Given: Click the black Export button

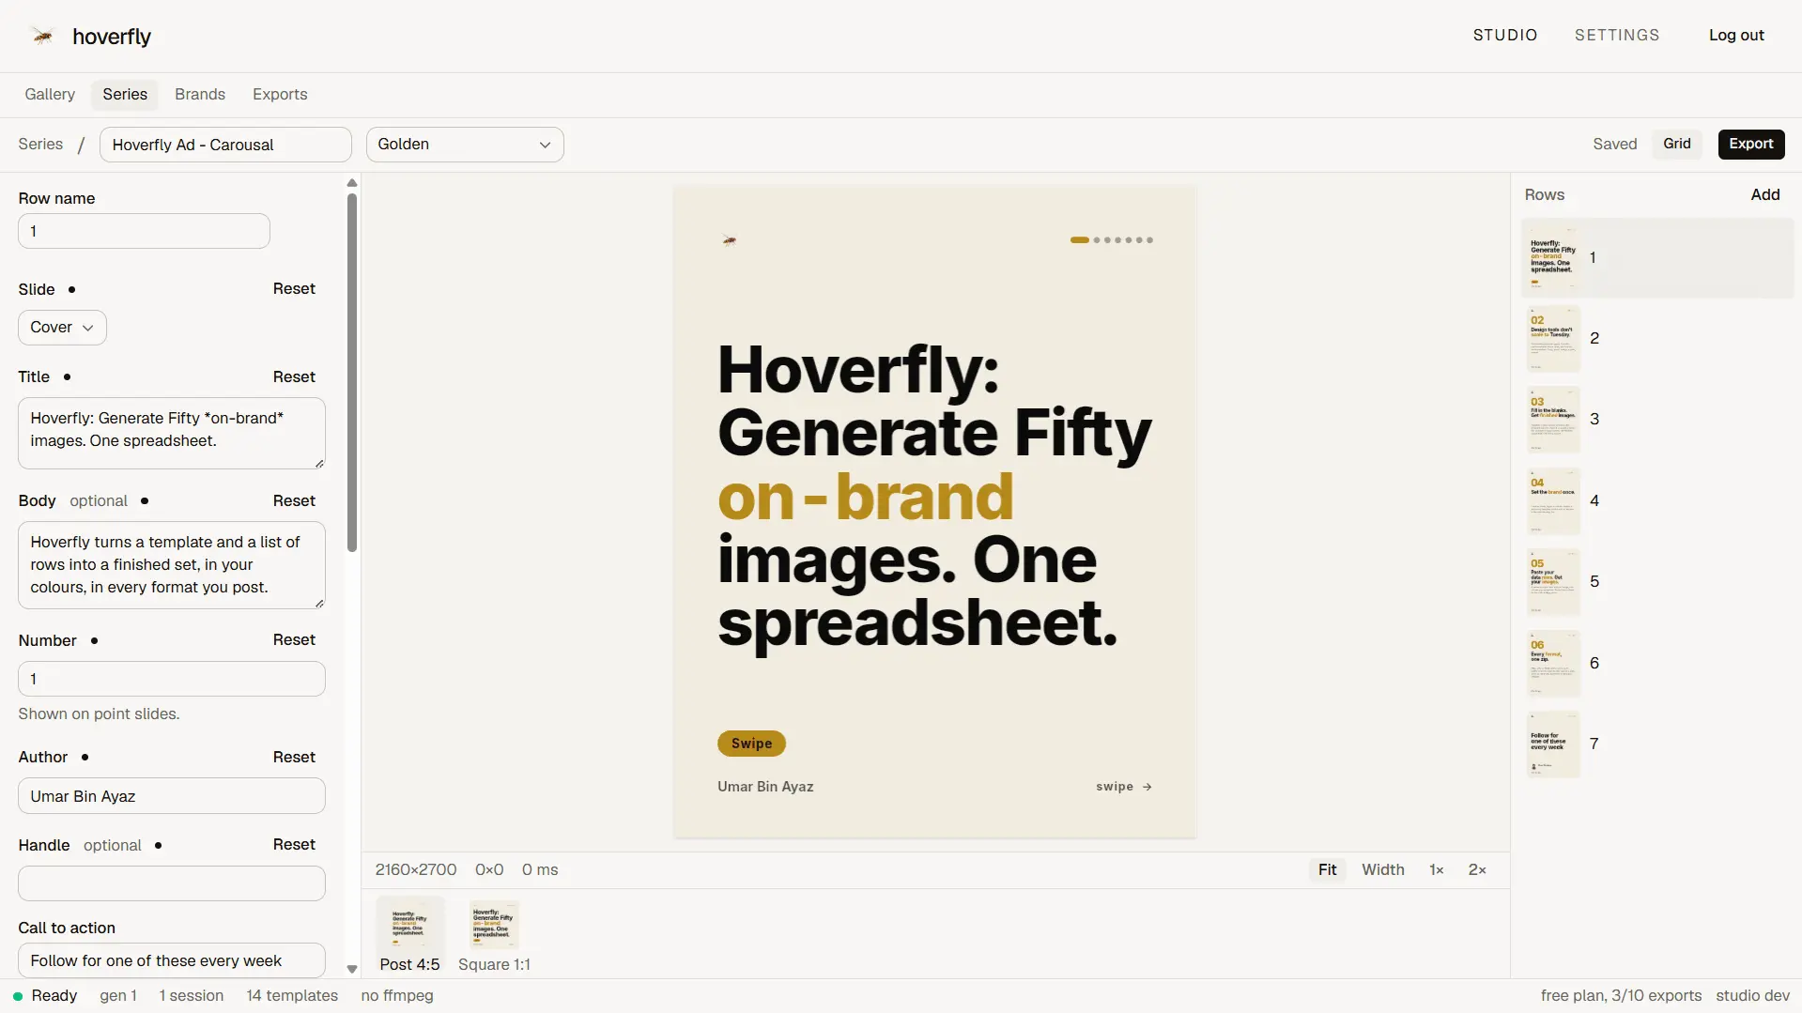Looking at the screenshot, I should point(1751,145).
